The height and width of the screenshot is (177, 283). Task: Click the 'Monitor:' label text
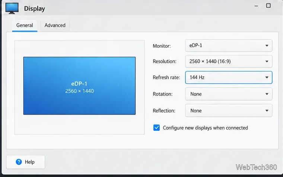pyautogui.click(x=162, y=46)
